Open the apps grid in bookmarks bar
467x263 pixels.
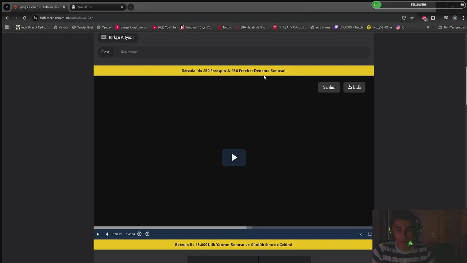click(7, 27)
